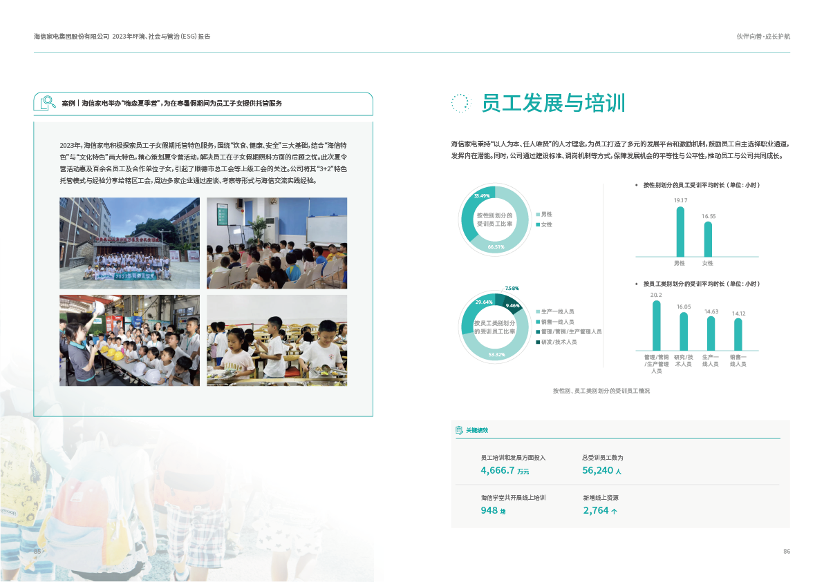
Task: Click the 56,240 人 trained employees figure
Action: pos(602,471)
